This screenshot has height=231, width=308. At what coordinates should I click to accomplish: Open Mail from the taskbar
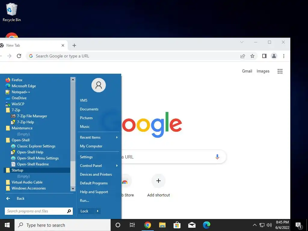coord(192,225)
